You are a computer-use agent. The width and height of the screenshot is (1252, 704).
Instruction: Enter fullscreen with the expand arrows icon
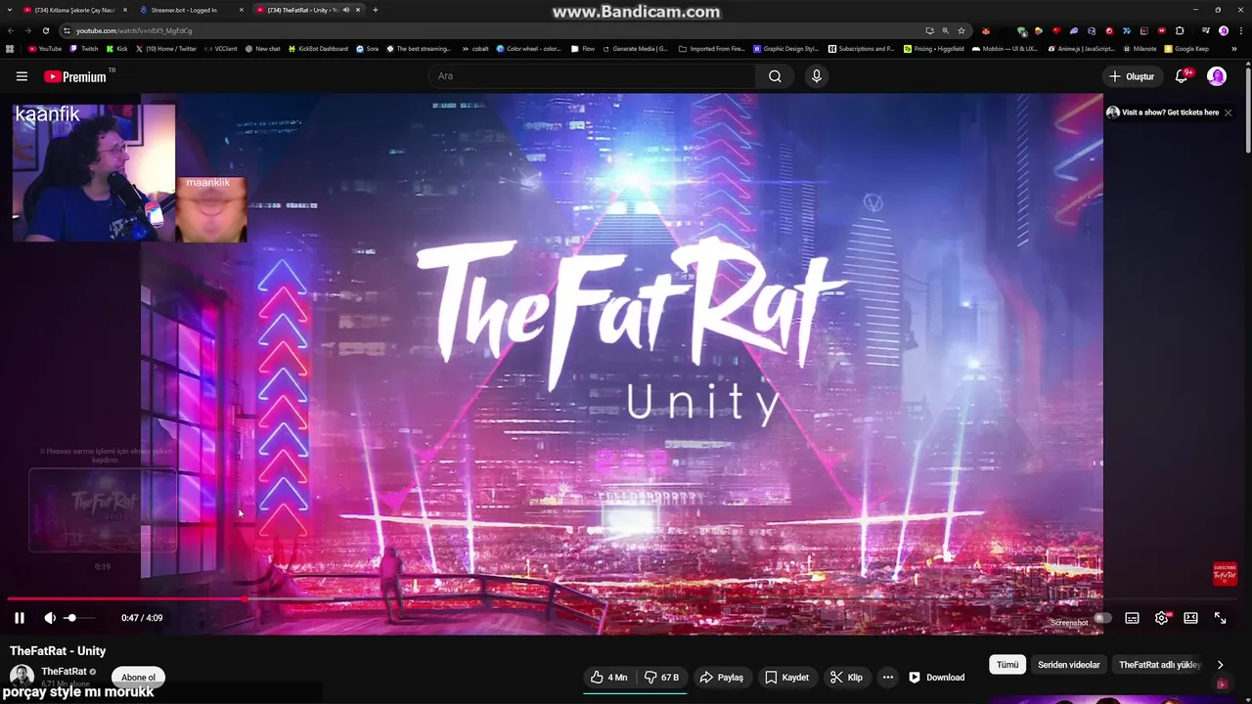(x=1220, y=618)
